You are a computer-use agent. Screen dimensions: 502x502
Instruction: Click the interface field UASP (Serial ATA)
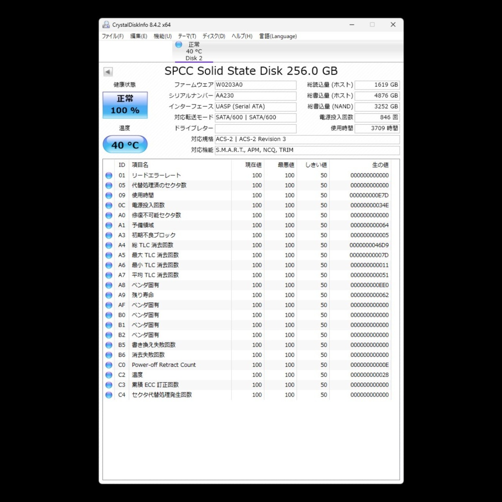[x=255, y=107]
